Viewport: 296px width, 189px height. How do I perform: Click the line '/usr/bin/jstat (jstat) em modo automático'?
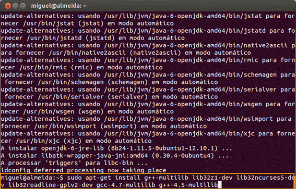[x=98, y=23]
